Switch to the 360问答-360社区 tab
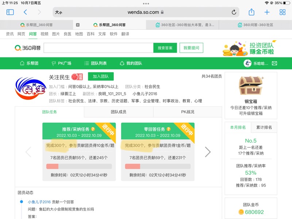The height and width of the screenshot is (219, 292). point(255,25)
